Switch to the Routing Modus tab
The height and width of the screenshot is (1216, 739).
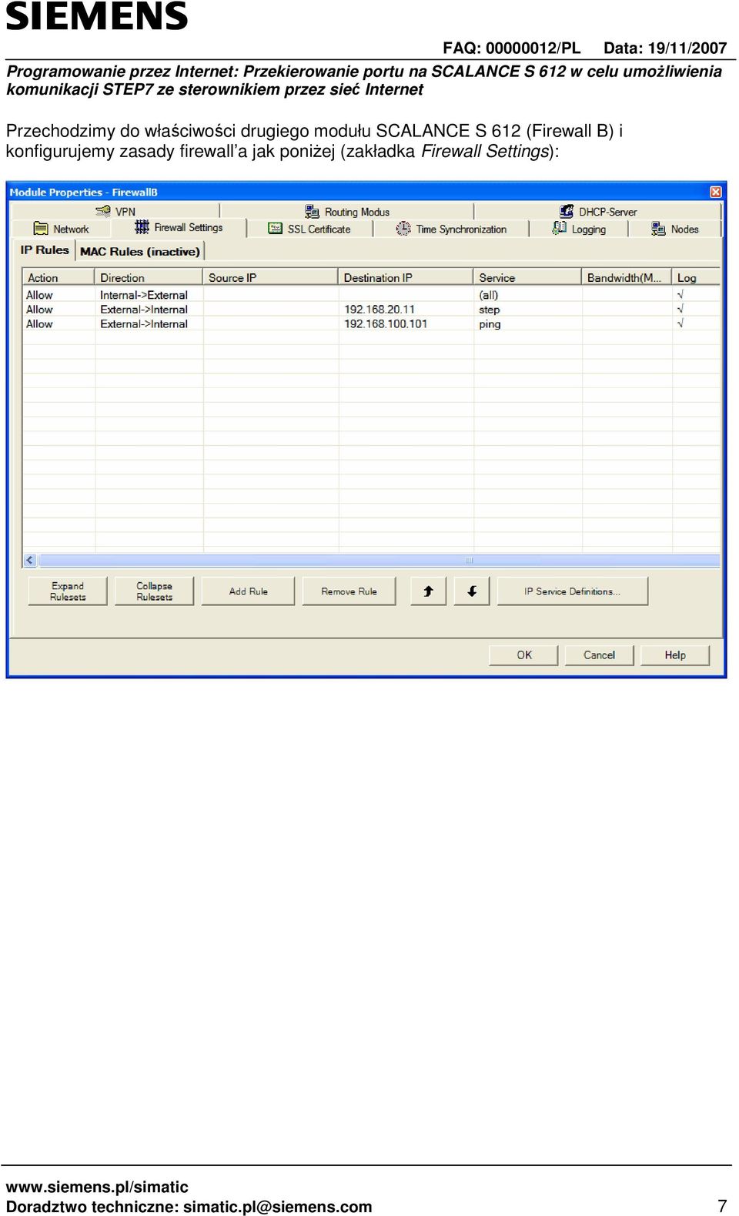[347, 211]
